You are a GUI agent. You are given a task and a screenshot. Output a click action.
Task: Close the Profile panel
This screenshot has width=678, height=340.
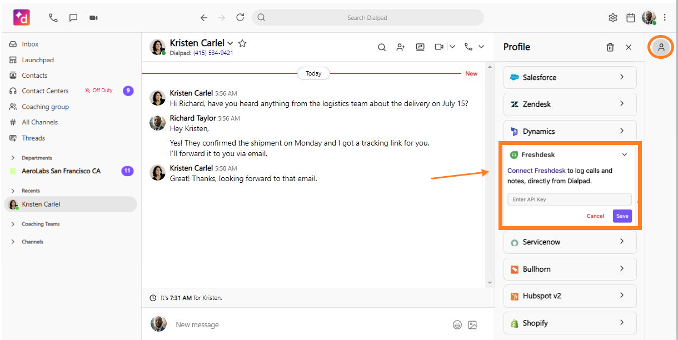[x=629, y=47]
